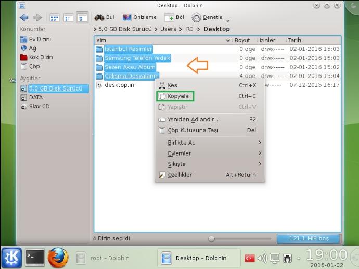The image size is (359, 269).
Task: Sort by İsim column header
Action: pyautogui.click(x=163, y=40)
